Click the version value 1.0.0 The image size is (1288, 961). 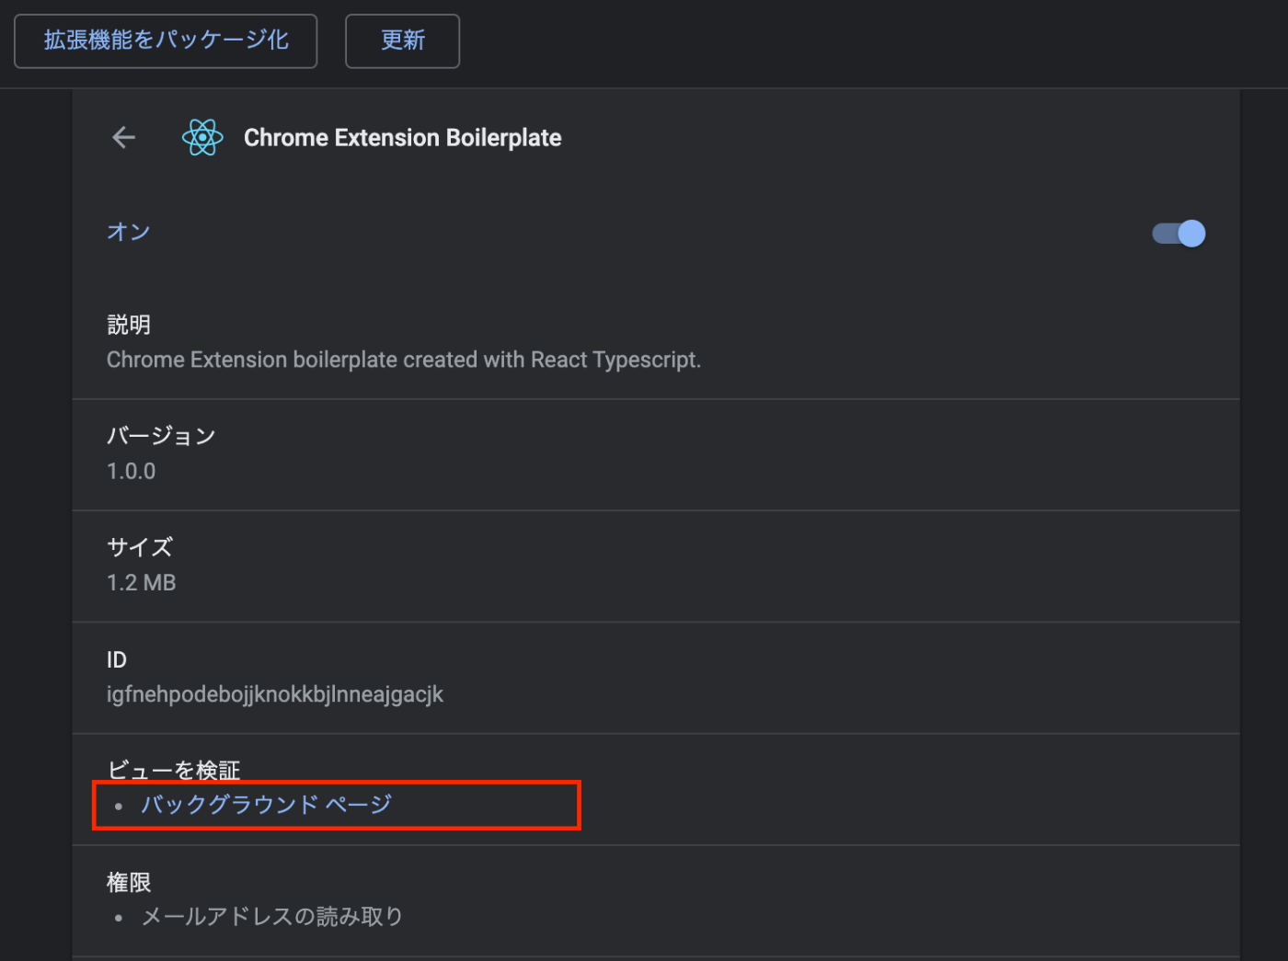pyautogui.click(x=132, y=471)
